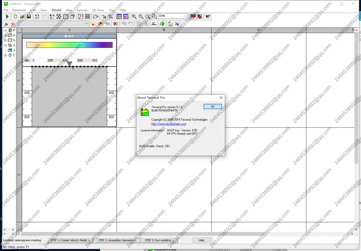Click the red X delete icon
This screenshot has height=251, width=361.
[13, 24]
